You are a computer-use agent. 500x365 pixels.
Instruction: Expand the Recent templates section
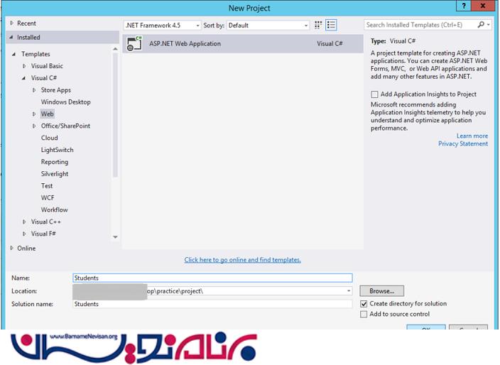click(11, 23)
